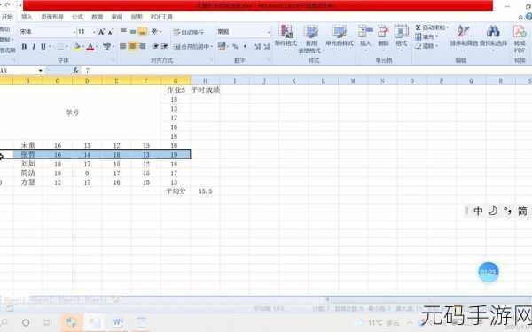Toggle center horizontal alignment

coord(133,46)
